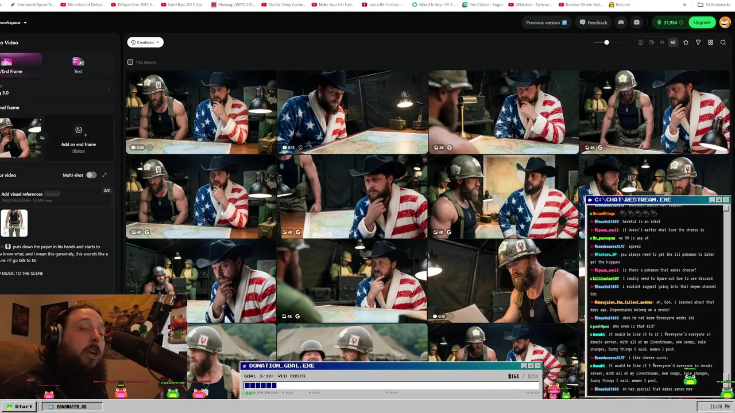Click the speech bubble icon on Feedback

[x=582, y=22]
